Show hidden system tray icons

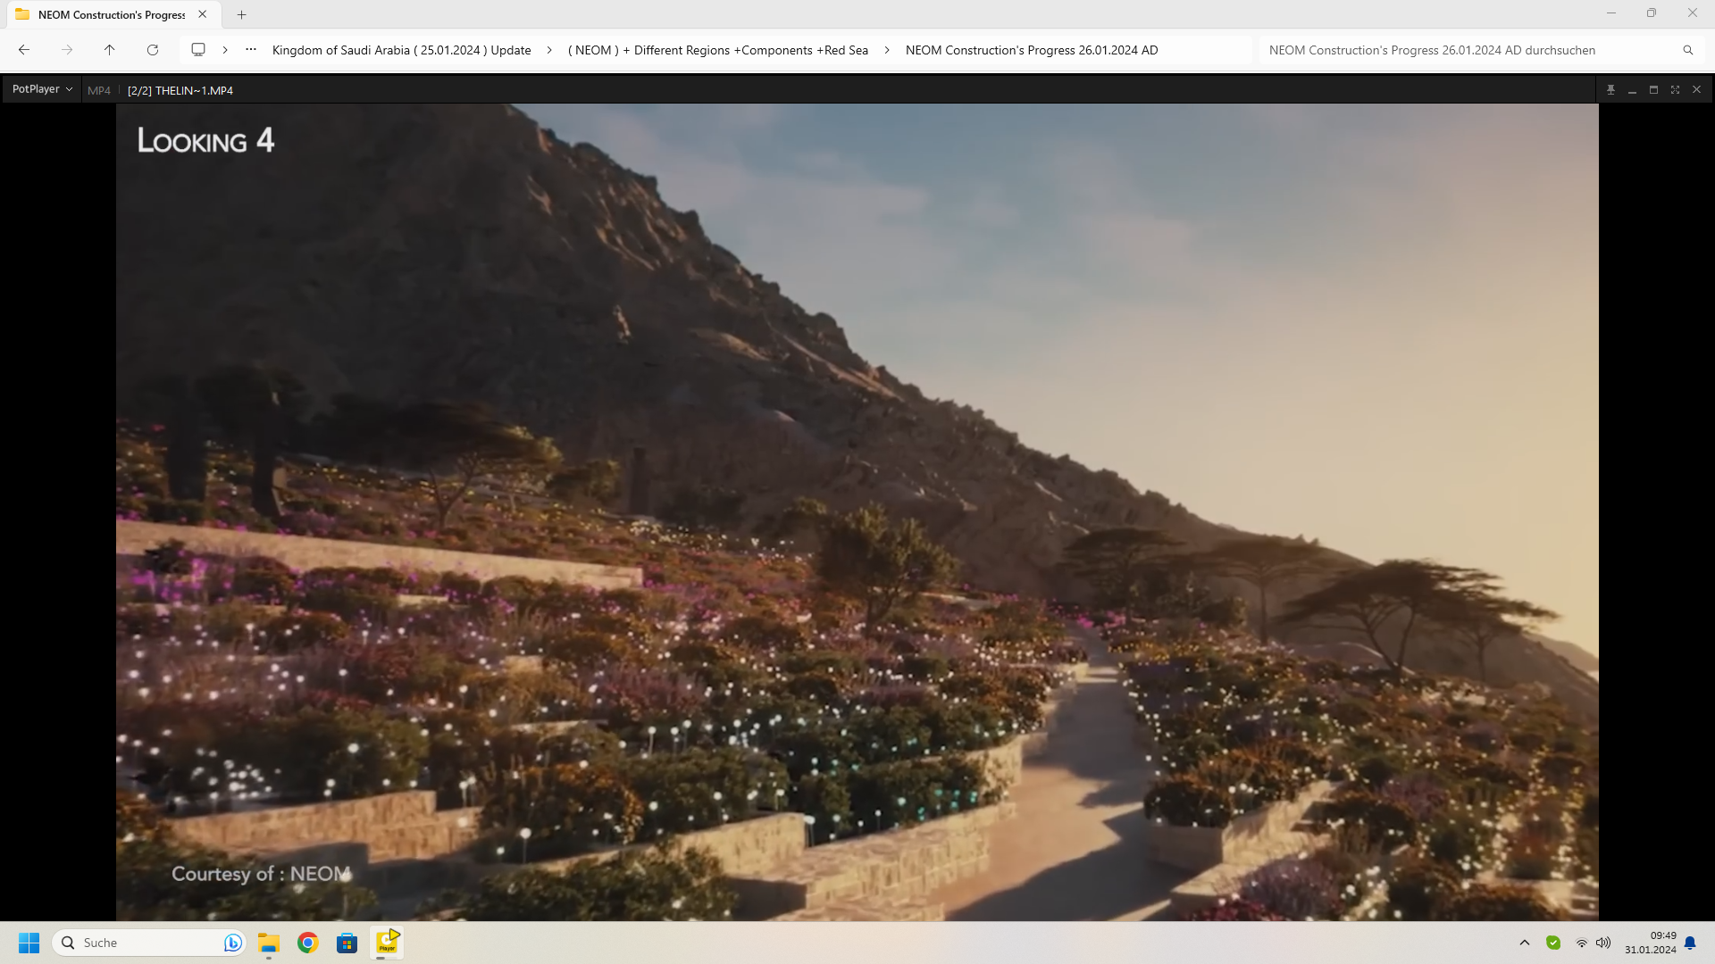[x=1525, y=943]
